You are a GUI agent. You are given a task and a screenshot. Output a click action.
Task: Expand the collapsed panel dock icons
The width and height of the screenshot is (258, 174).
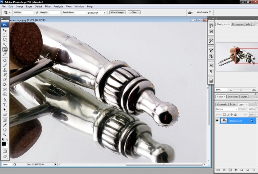point(212,19)
